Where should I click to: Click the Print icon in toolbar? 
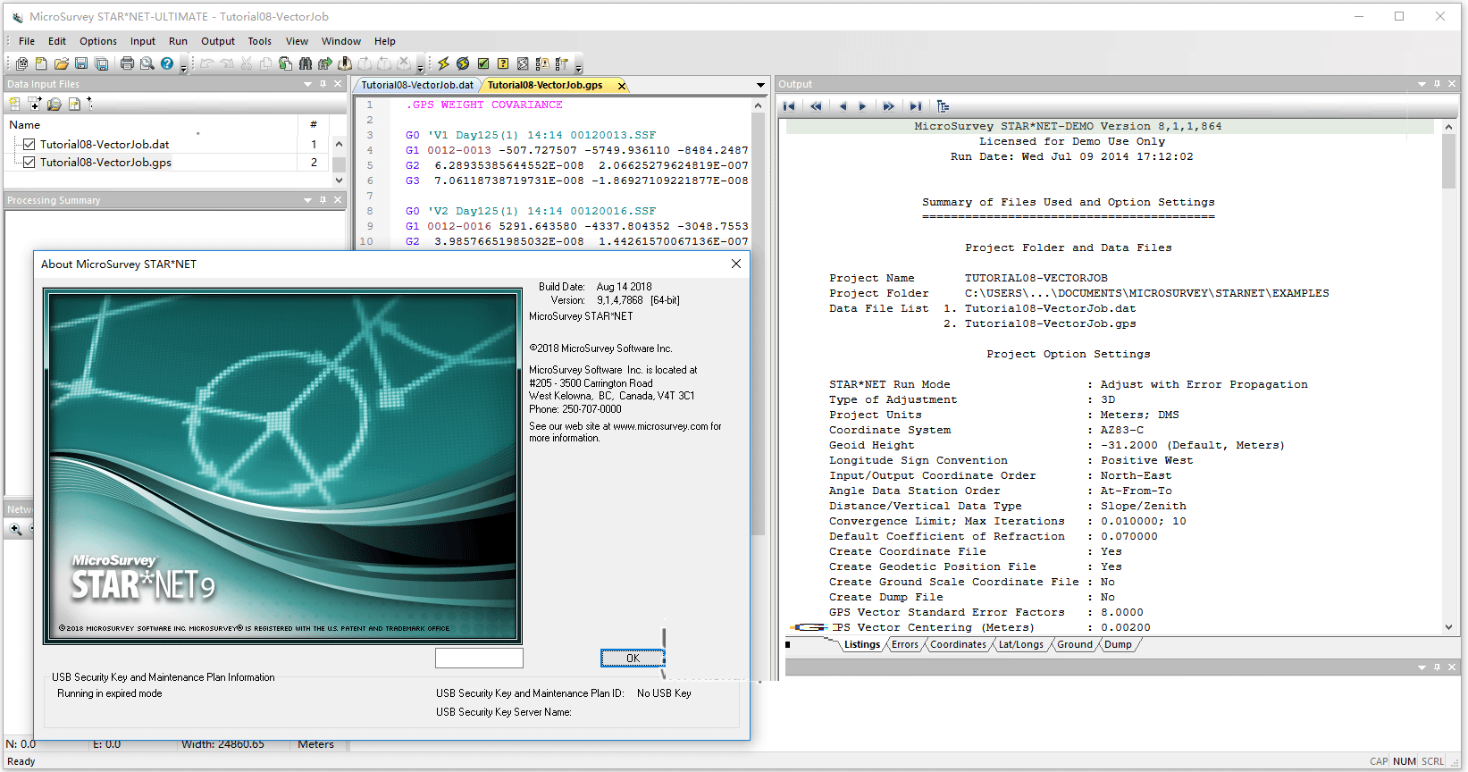(x=127, y=63)
